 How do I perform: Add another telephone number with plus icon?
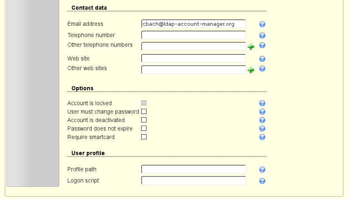pos(251,47)
